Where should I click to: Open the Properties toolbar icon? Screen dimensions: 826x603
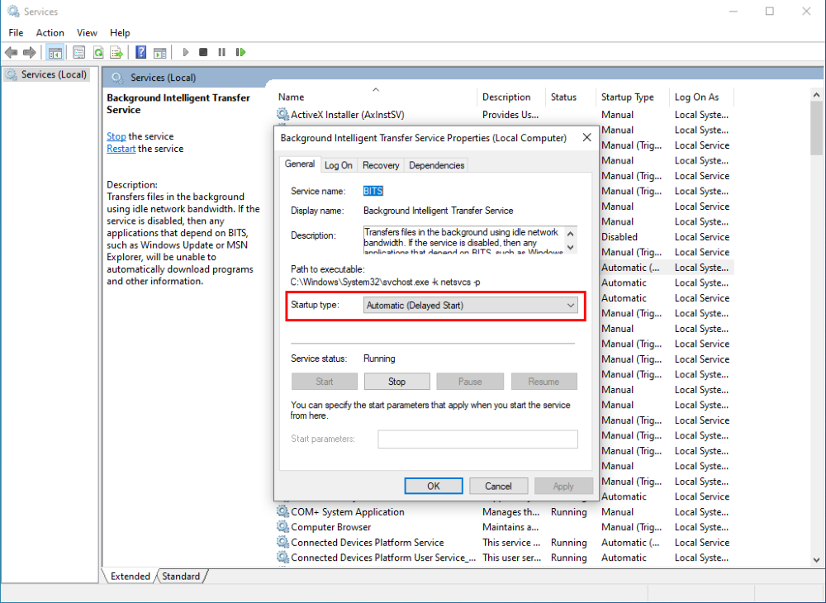tap(78, 52)
